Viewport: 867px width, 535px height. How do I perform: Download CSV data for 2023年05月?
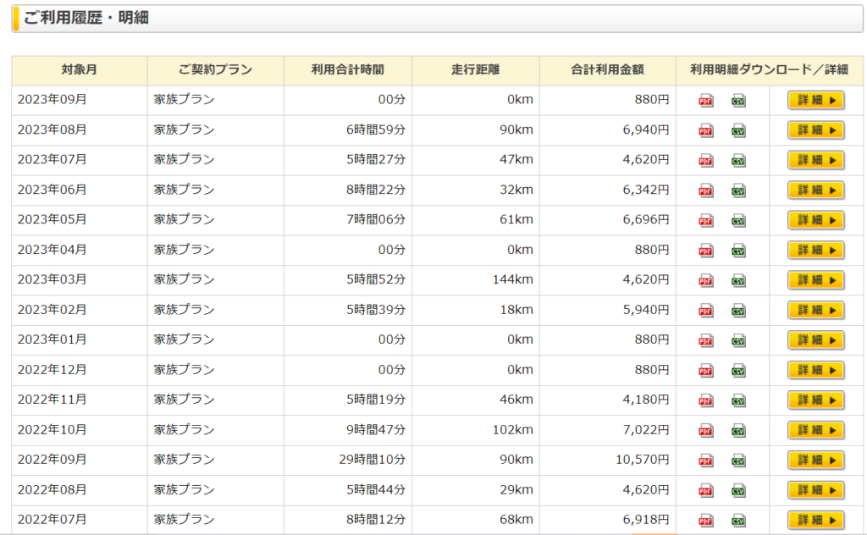coord(738,220)
